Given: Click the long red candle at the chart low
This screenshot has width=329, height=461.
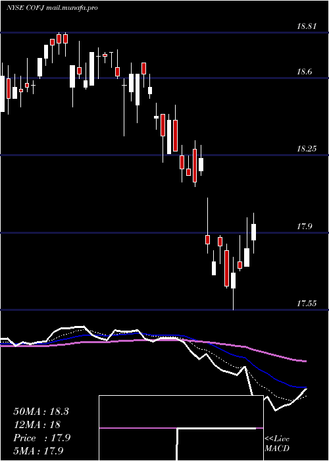Looking at the screenshot, I should tap(226, 268).
